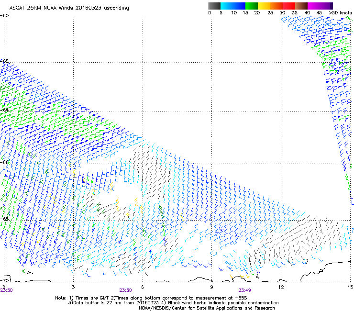Image resolution: width=354 pixels, height=311 pixels.
Task: Click the "10" label under the color scale
Action: tap(234, 13)
